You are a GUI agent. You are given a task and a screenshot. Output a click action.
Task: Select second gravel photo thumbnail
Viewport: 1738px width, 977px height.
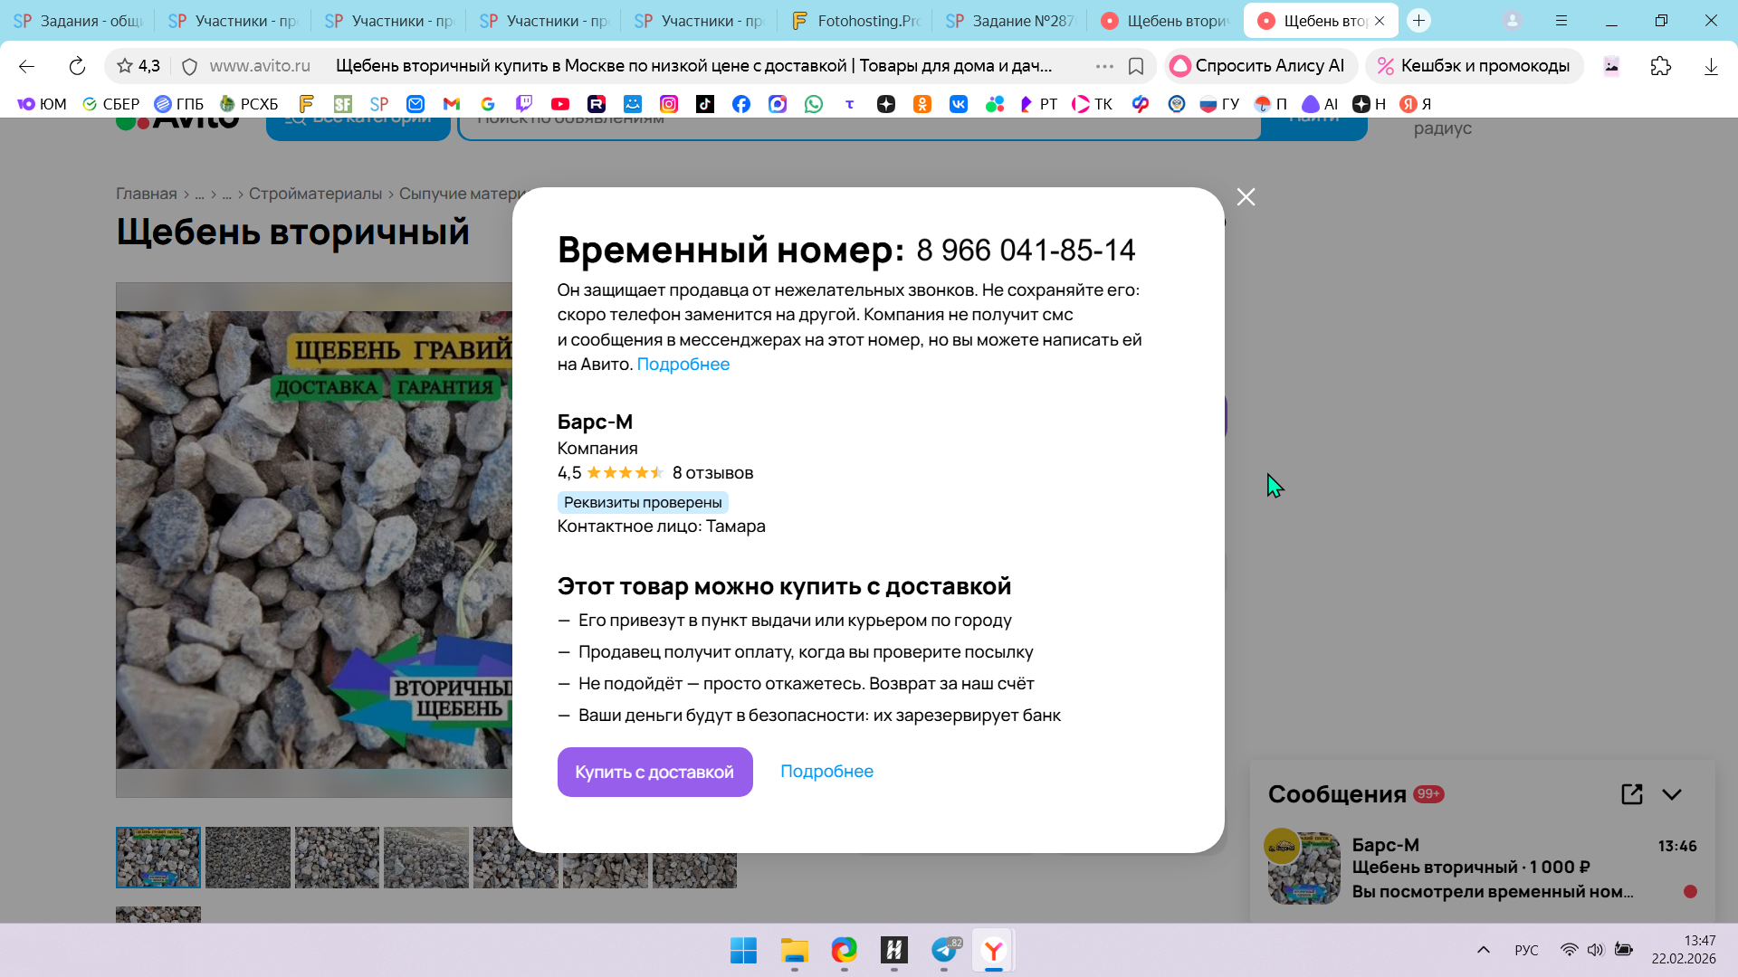(247, 857)
